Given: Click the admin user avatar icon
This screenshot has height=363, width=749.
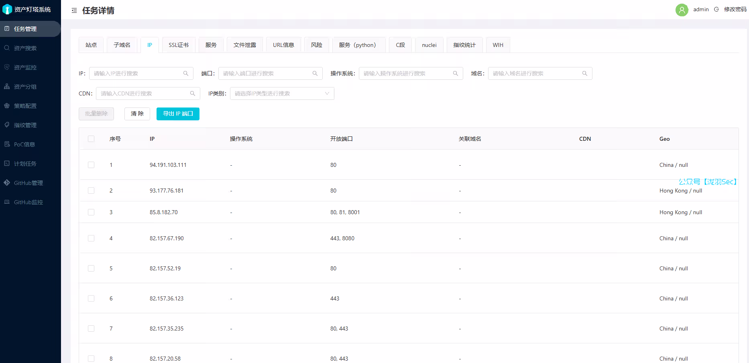Looking at the screenshot, I should (682, 10).
